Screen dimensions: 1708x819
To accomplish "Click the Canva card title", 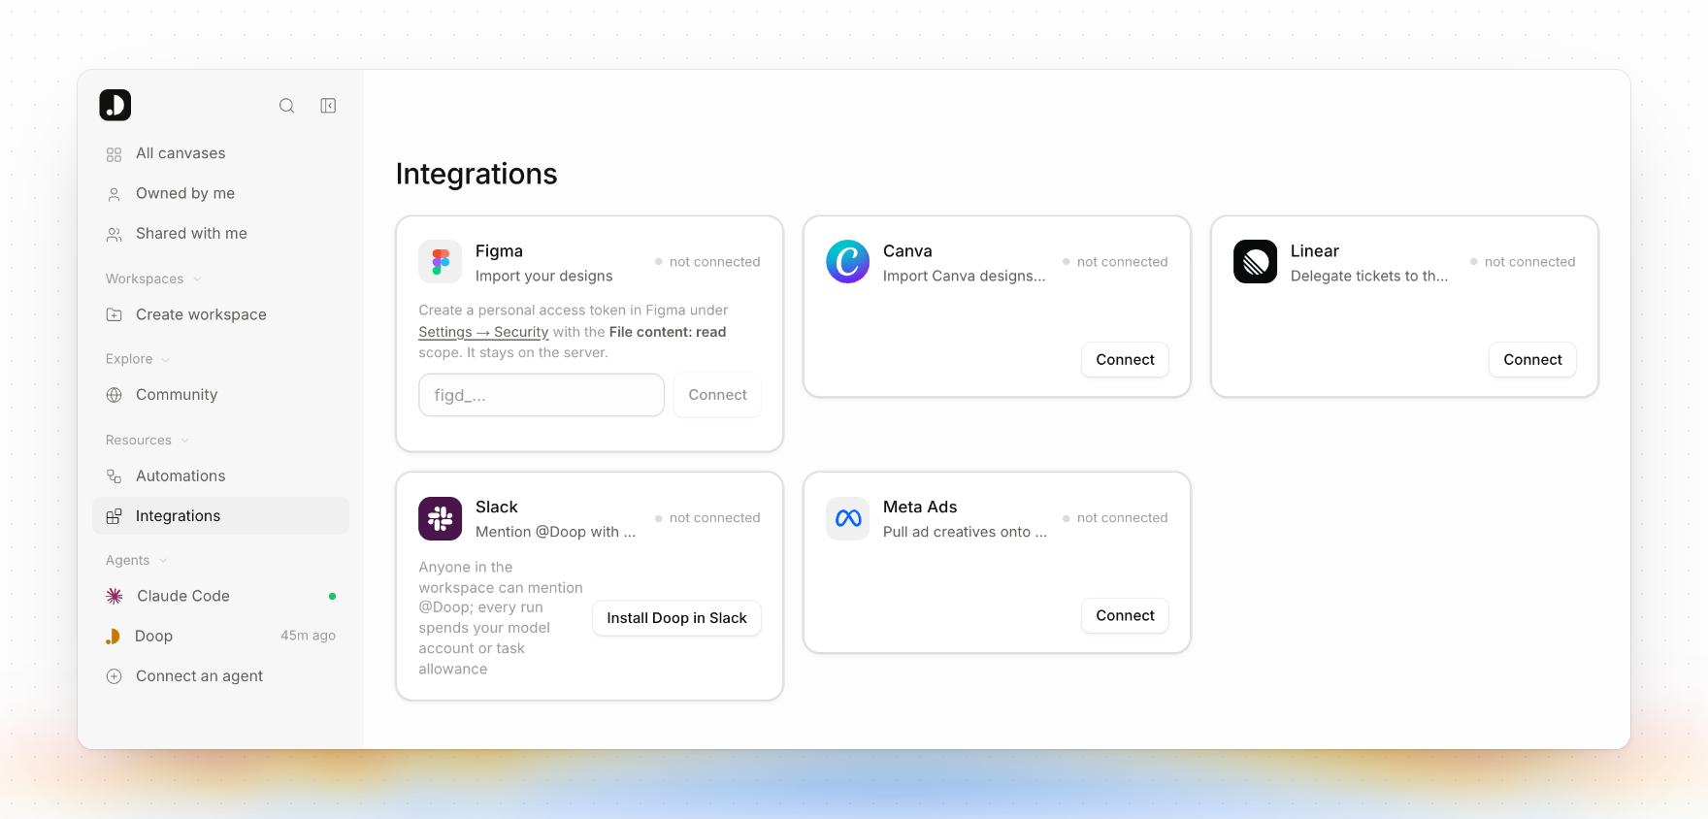I will click(907, 251).
